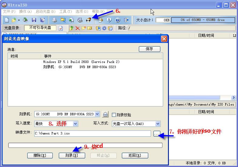The height and width of the screenshot is (167, 238).
Task: Click the 映像文件 image file path field
Action: click(92, 134)
